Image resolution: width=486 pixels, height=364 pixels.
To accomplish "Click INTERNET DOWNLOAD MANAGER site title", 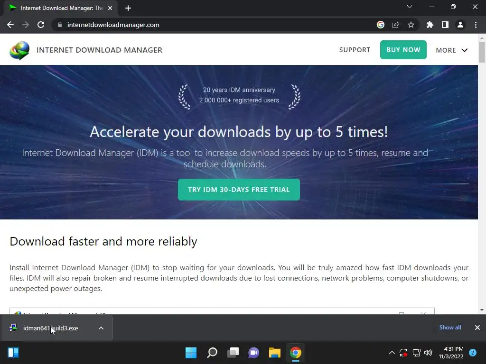I will pyautogui.click(x=100, y=50).
